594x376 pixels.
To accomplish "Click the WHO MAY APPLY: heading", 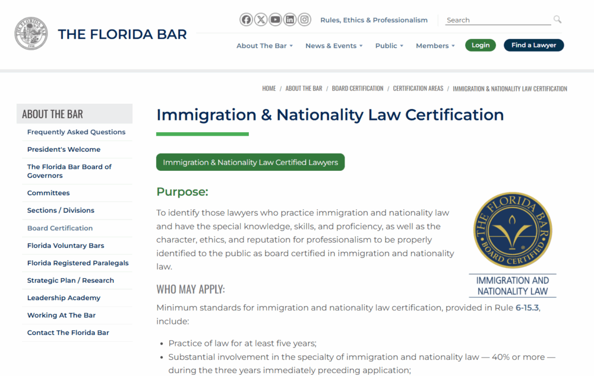I will (190, 289).
